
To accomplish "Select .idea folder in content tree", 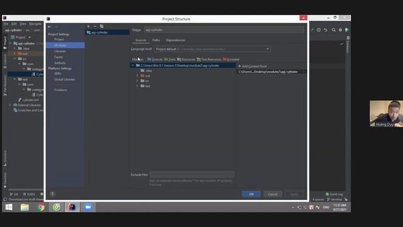I will (x=147, y=71).
